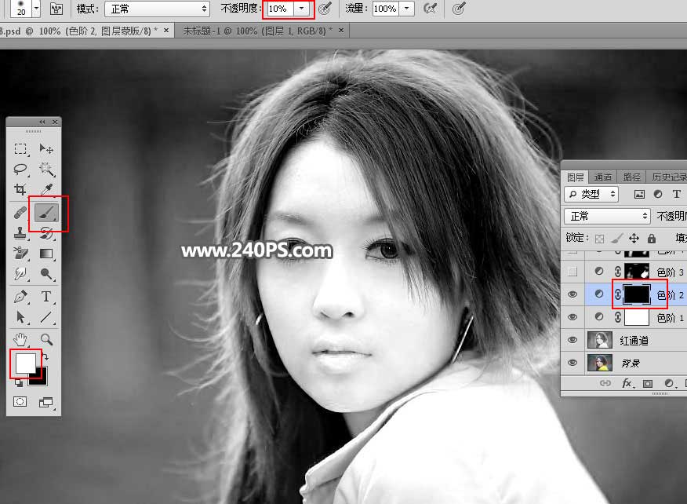This screenshot has width=687, height=504.
Task: Select the Eyedropper tool
Action: pyautogui.click(x=46, y=189)
